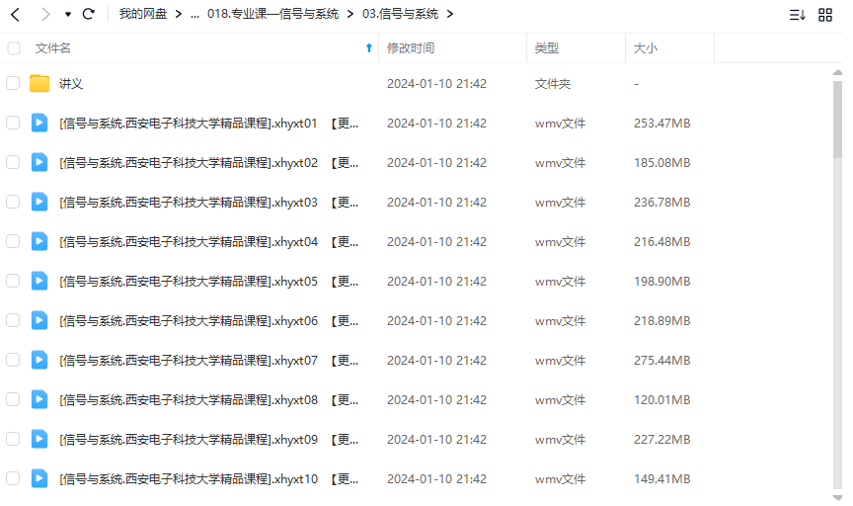Switch to grid view layout
853x506 pixels.
tap(825, 15)
